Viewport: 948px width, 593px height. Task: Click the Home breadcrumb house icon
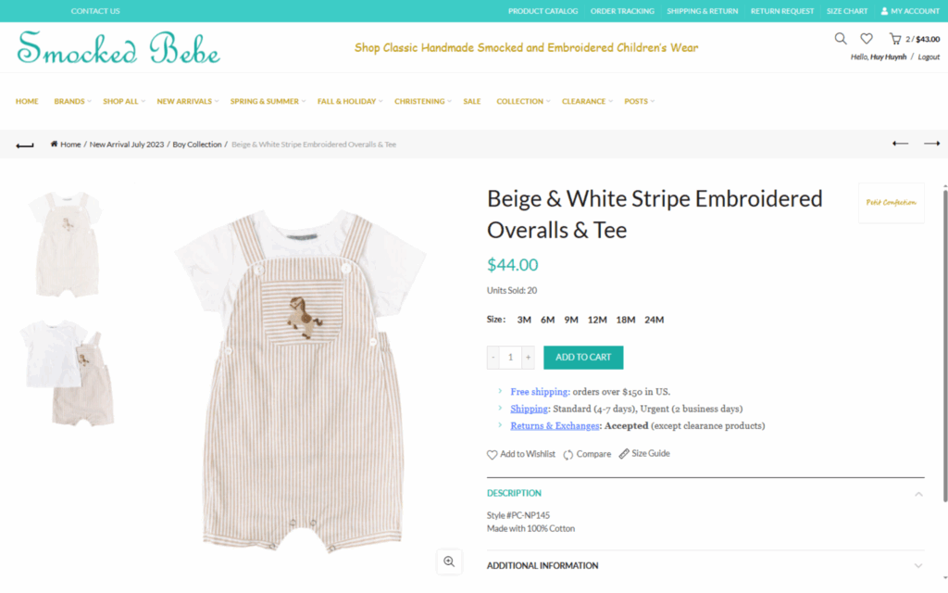tap(54, 144)
